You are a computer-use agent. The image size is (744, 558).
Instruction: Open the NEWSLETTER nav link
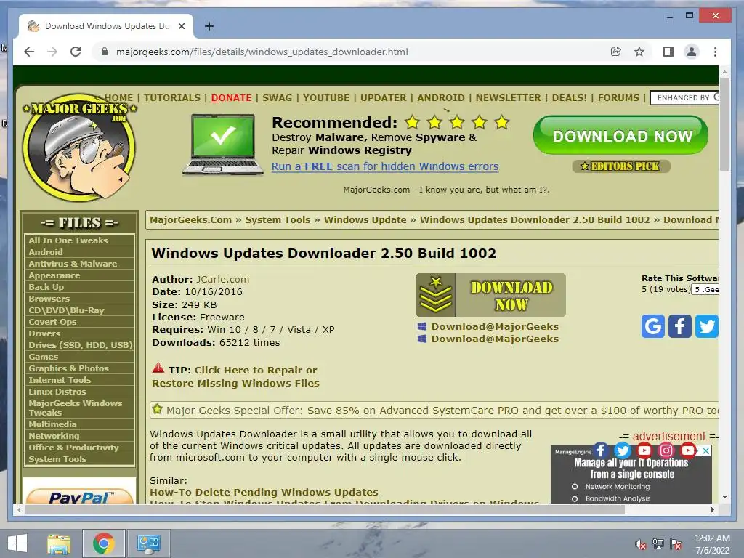coord(508,98)
